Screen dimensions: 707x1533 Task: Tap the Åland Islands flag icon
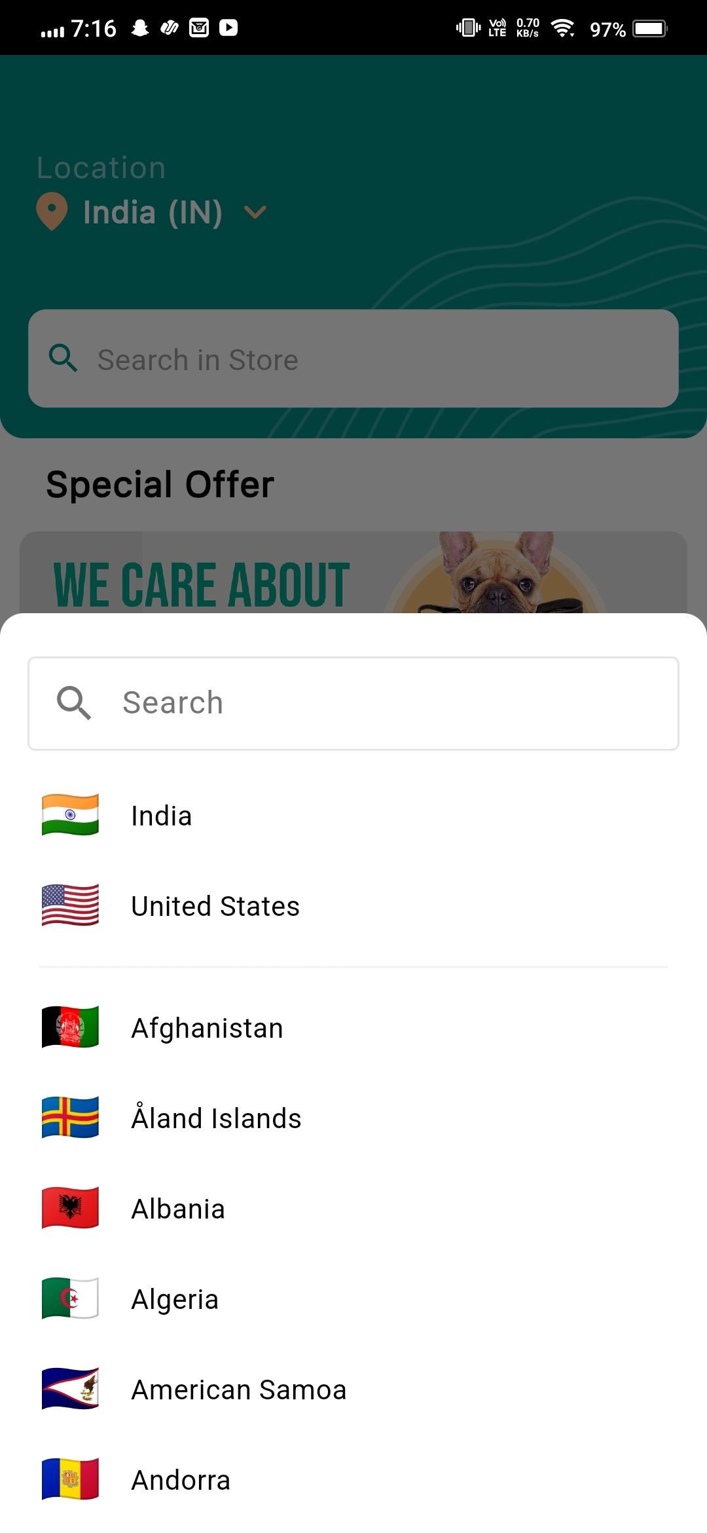pyautogui.click(x=70, y=1118)
